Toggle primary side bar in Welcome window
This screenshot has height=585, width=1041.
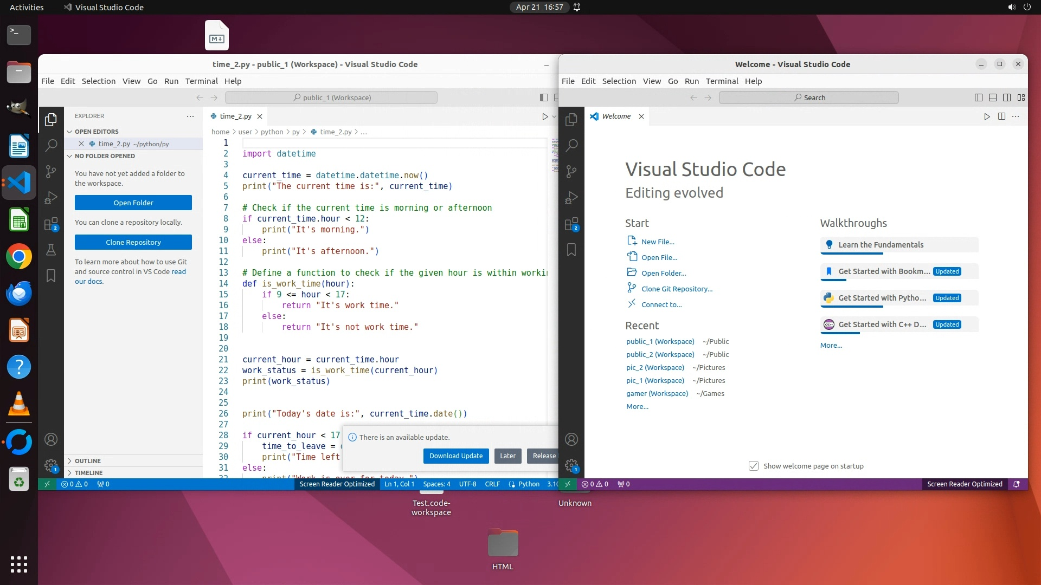coord(979,97)
